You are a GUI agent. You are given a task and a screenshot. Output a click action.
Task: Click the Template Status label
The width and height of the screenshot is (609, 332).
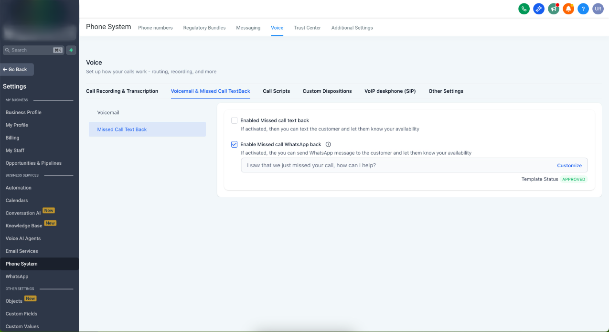[540, 180]
